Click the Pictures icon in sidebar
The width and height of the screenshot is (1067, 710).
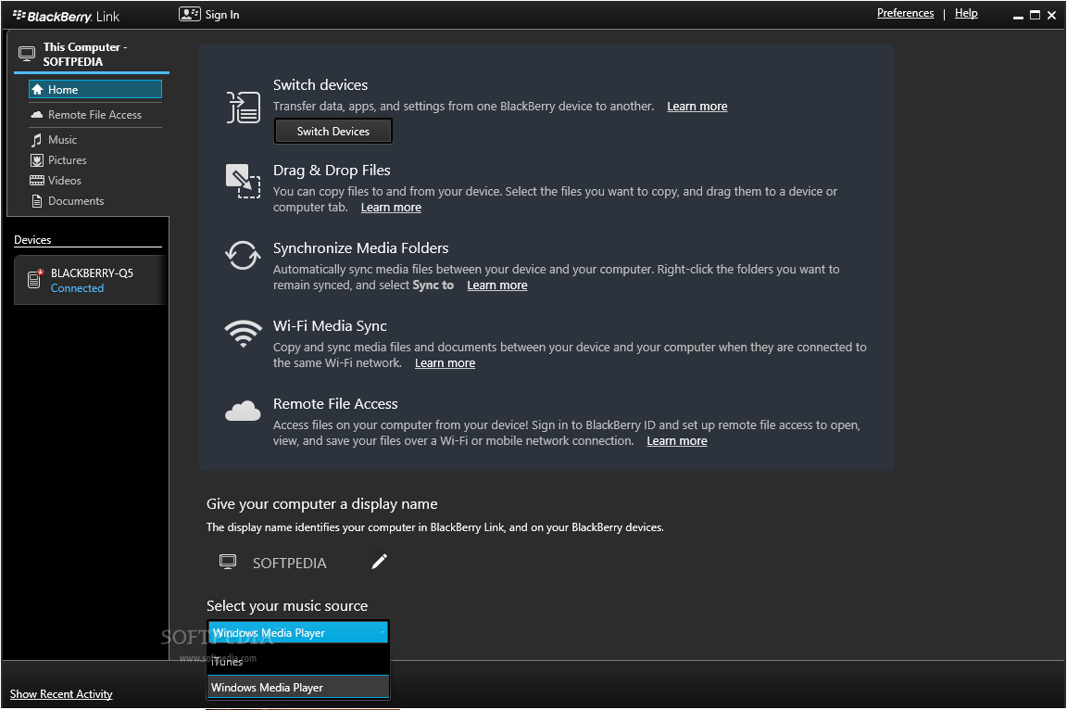pos(37,160)
